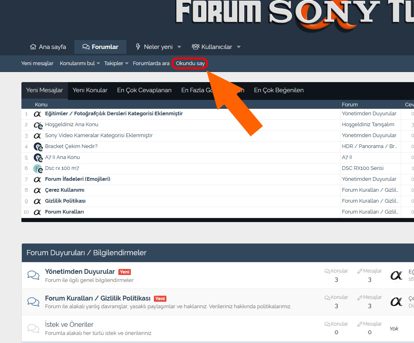Click Yönetimden Duyurular in Forum İfadeleri row
Screen dimensions: 414x343
(x=369, y=179)
